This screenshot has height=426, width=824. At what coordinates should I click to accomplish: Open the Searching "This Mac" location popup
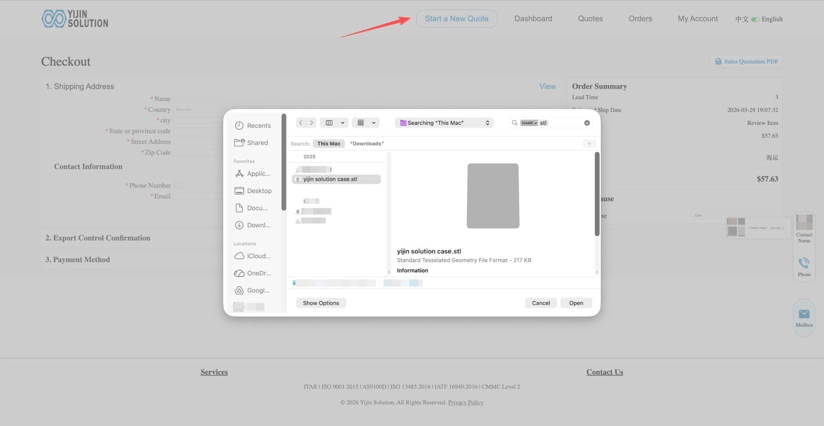pos(444,123)
